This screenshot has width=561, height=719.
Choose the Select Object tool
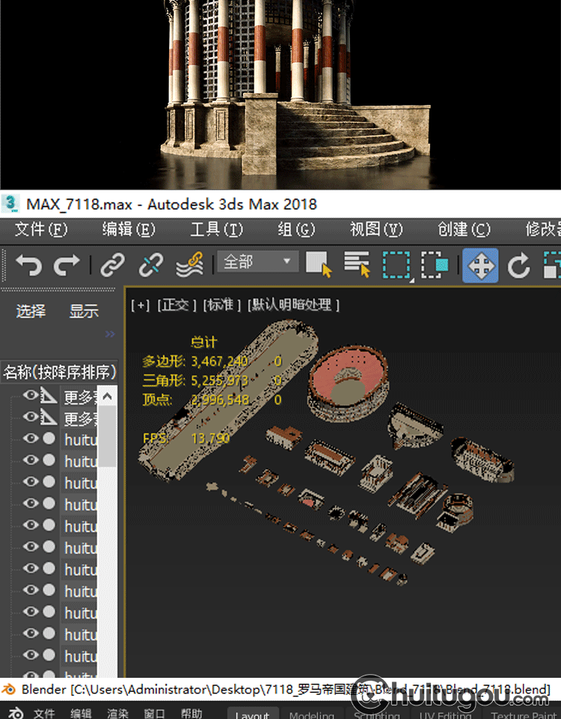coord(319,264)
